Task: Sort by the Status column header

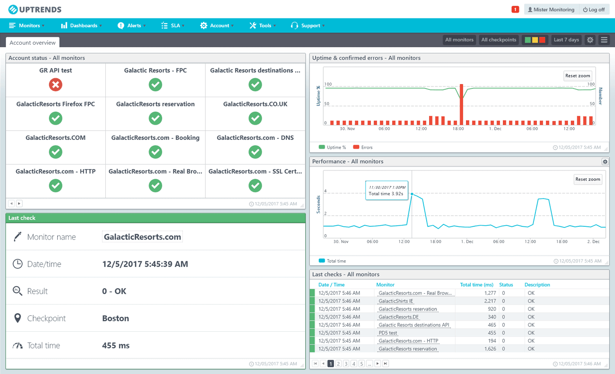Action: tap(506, 285)
